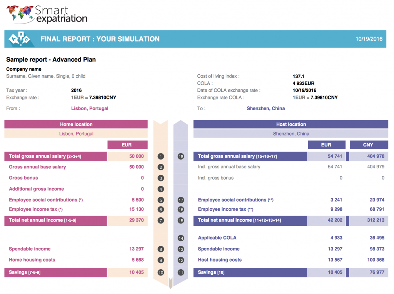Click the number 10 row marker
The image size is (394, 294).
coord(161,272)
